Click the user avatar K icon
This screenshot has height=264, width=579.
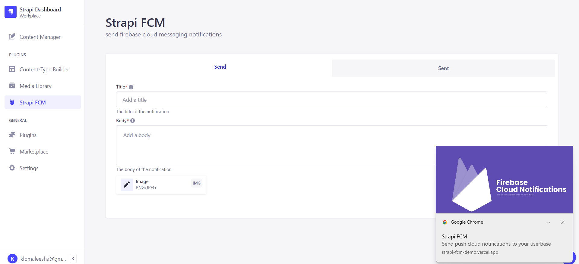pos(12,259)
